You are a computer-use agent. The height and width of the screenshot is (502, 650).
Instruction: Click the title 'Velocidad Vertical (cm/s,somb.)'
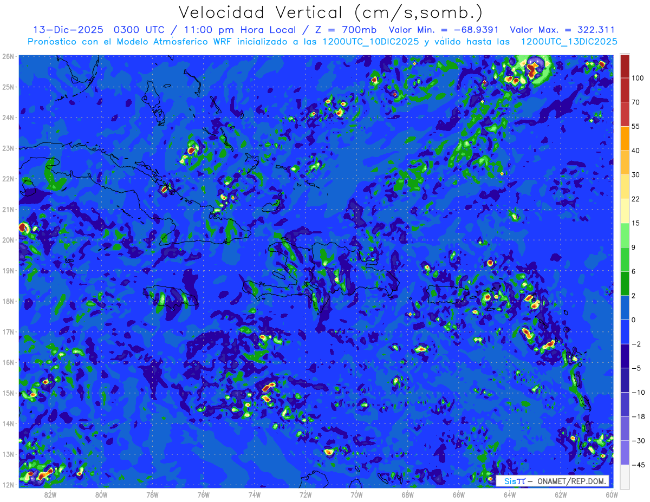[x=330, y=12]
